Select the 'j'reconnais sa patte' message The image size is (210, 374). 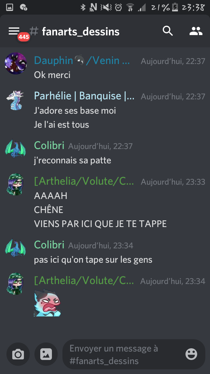[73, 160]
